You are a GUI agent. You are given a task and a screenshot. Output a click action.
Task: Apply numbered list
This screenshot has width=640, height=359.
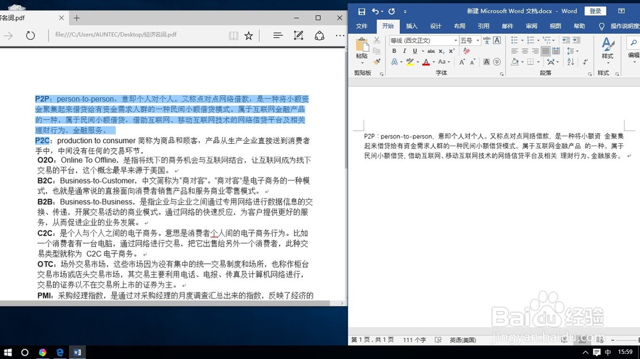point(530,40)
